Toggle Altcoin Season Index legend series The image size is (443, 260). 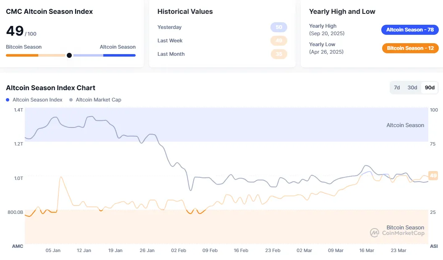pyautogui.click(x=34, y=100)
